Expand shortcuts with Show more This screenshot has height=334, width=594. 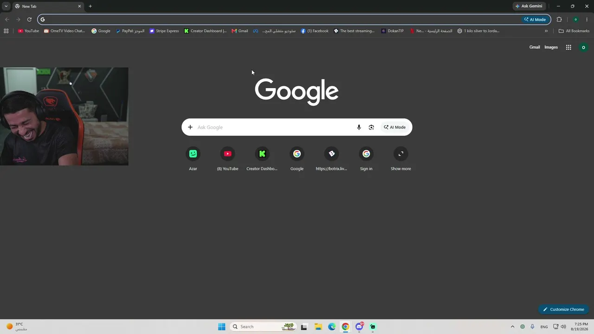[x=401, y=159]
